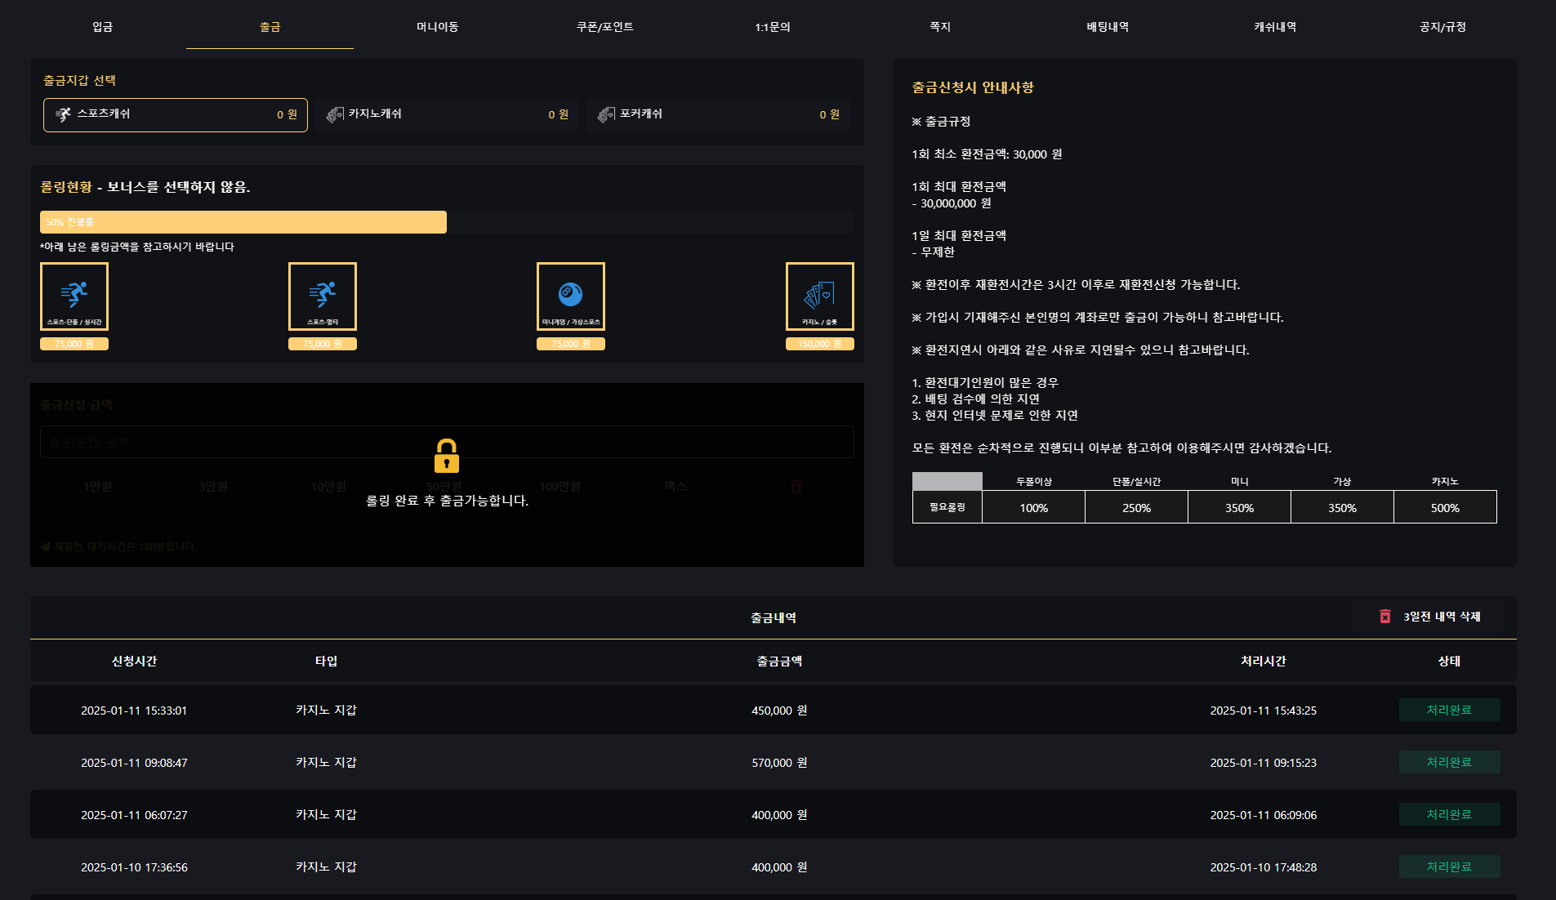Click the 75,000 원 badge under 스포츠-멀티
Viewport: 1556px width, 900px height.
click(x=323, y=344)
